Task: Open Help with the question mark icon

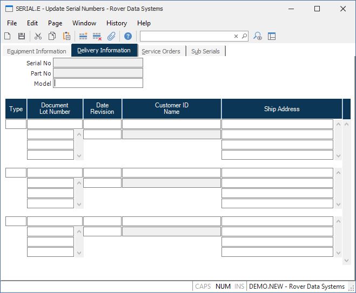Action: pos(128,36)
